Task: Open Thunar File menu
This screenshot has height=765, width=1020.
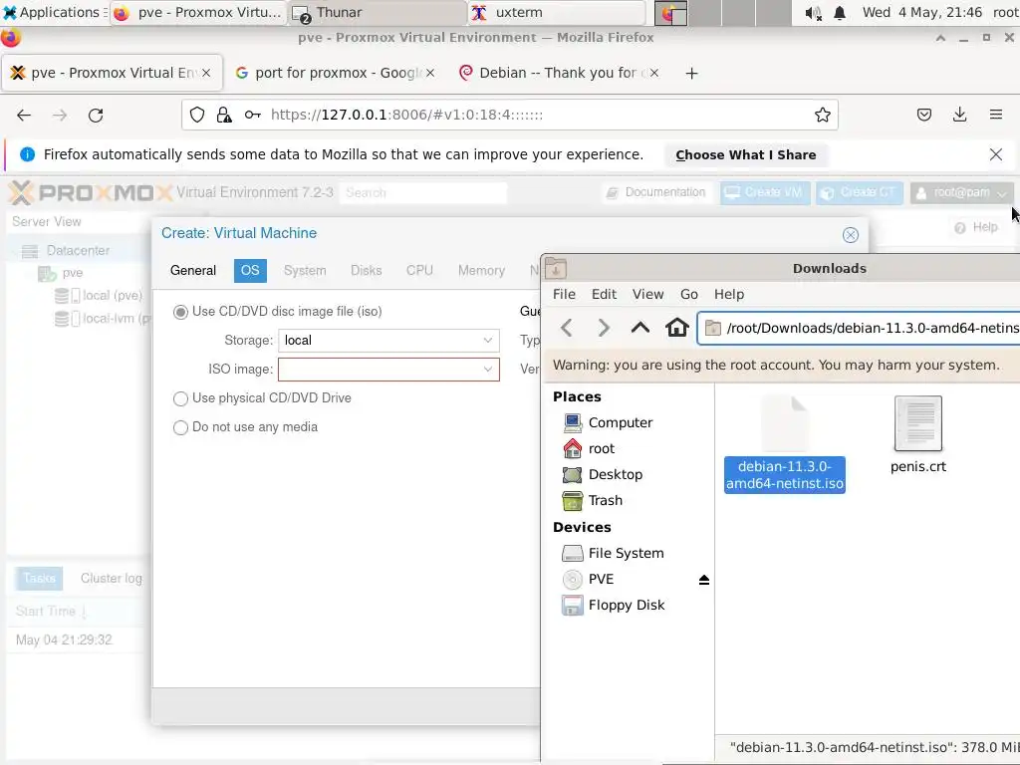Action: click(564, 294)
